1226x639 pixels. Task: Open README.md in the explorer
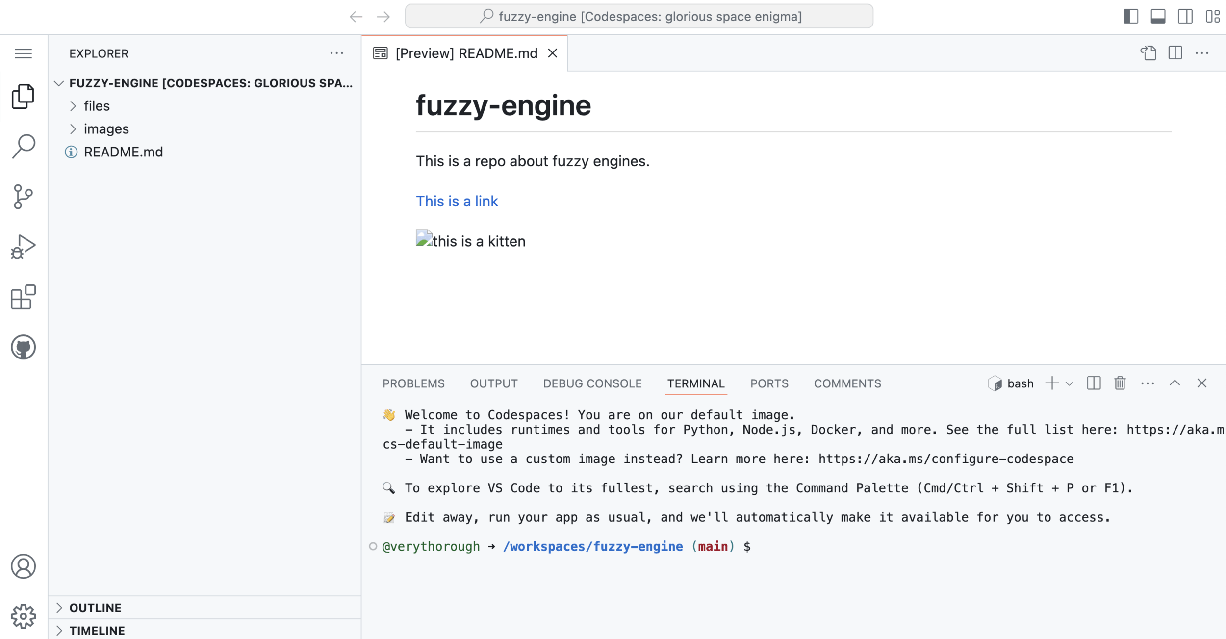coord(204,152)
